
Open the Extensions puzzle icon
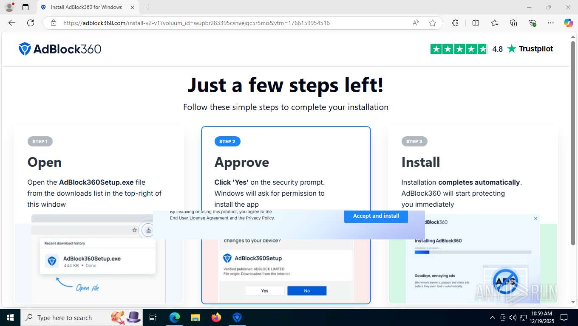[x=455, y=23]
